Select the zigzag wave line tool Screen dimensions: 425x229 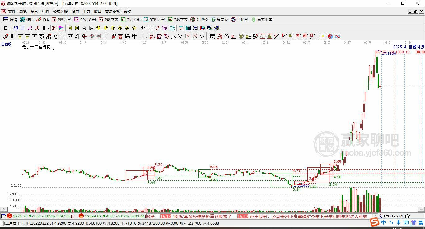tap(180, 36)
